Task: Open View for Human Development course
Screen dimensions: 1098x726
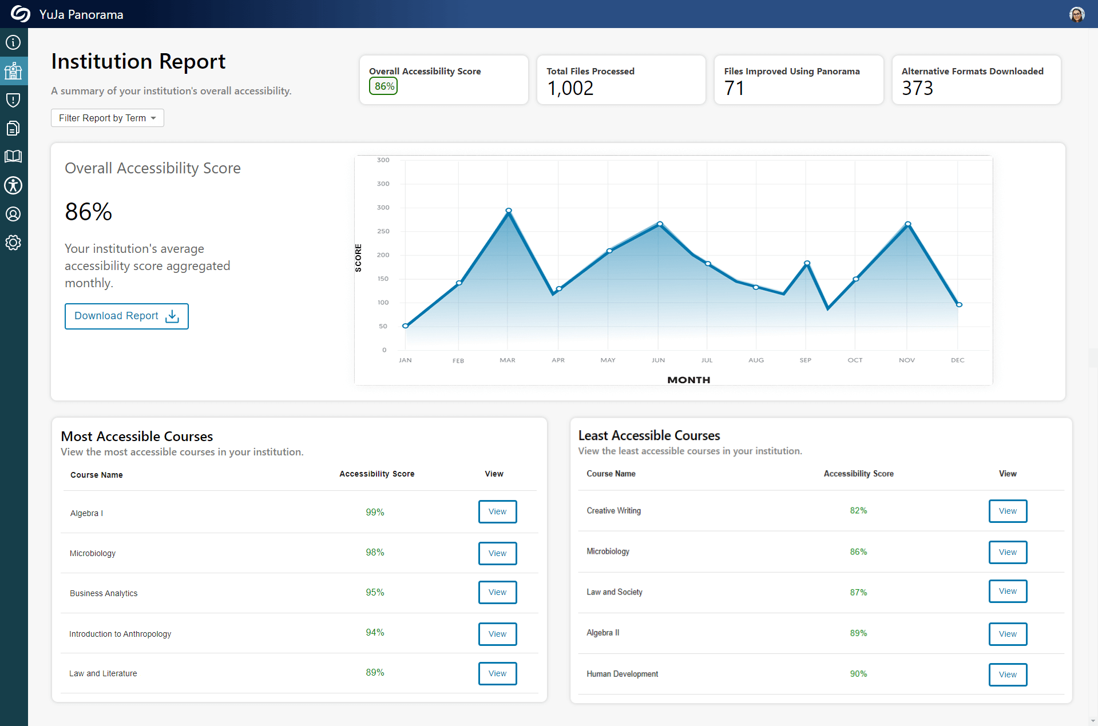Action: tap(1008, 675)
